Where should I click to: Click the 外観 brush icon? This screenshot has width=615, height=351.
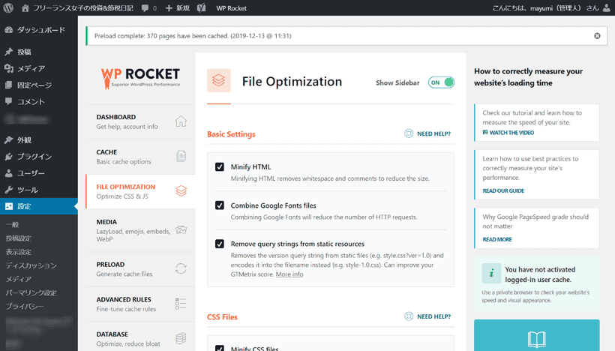click(x=9, y=140)
